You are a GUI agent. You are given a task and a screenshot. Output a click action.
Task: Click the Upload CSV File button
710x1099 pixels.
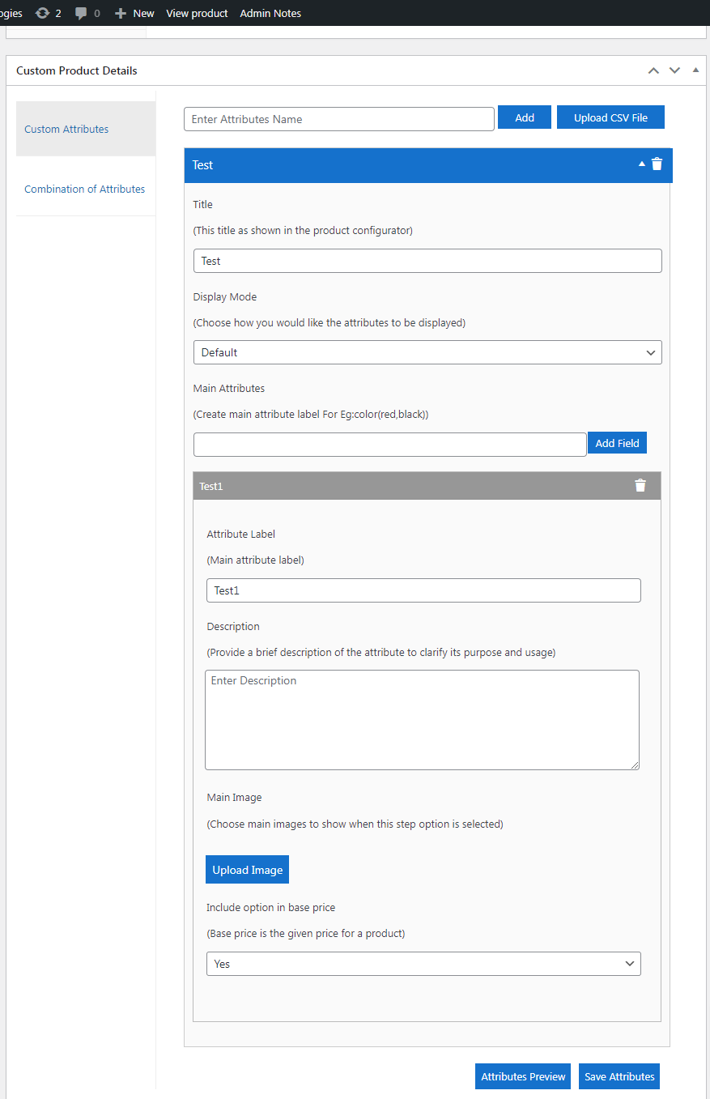610,117
